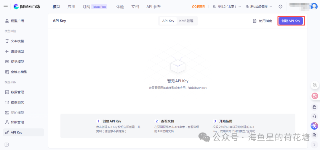
Task: Open the settings gear icon
Action: click(x=280, y=7)
